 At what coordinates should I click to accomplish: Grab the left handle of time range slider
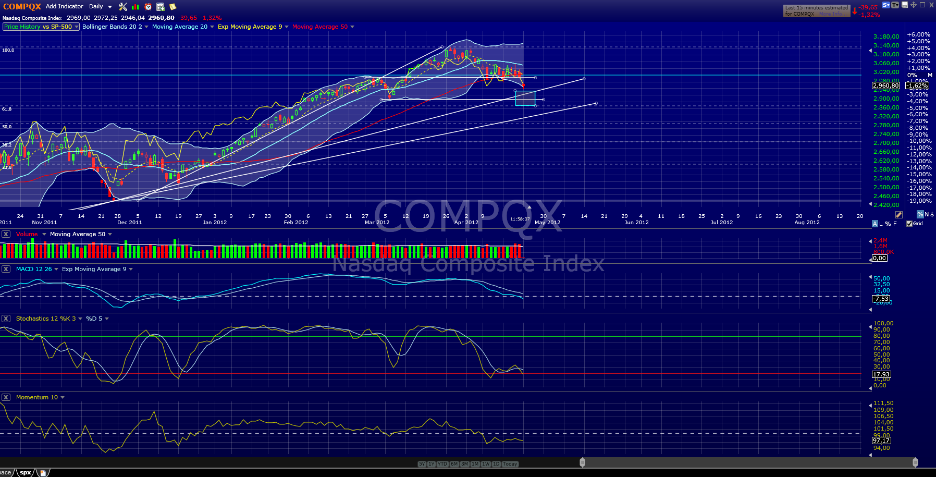(582, 462)
